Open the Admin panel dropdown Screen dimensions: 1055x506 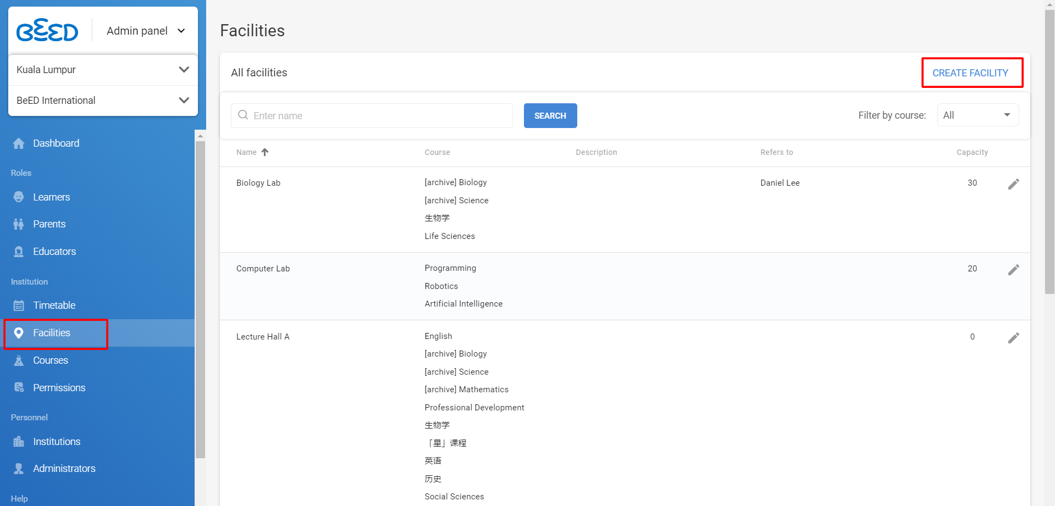coord(146,31)
